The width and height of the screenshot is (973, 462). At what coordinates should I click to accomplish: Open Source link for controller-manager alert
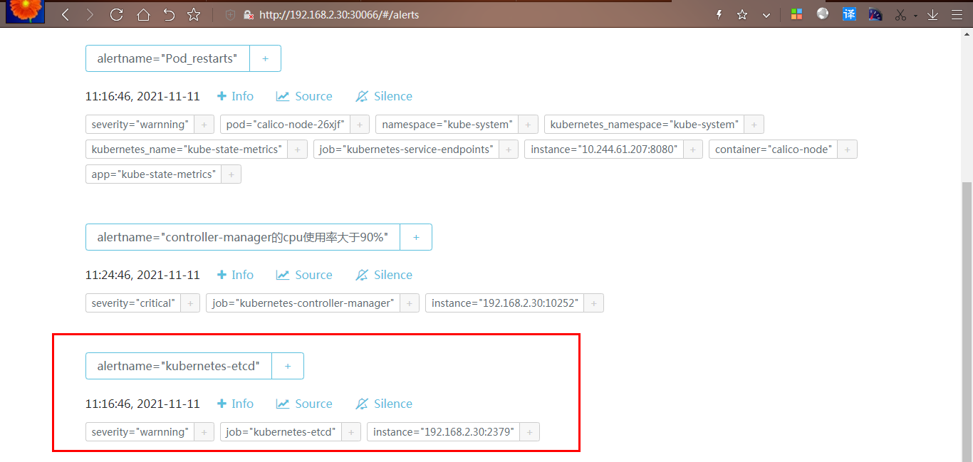click(304, 275)
